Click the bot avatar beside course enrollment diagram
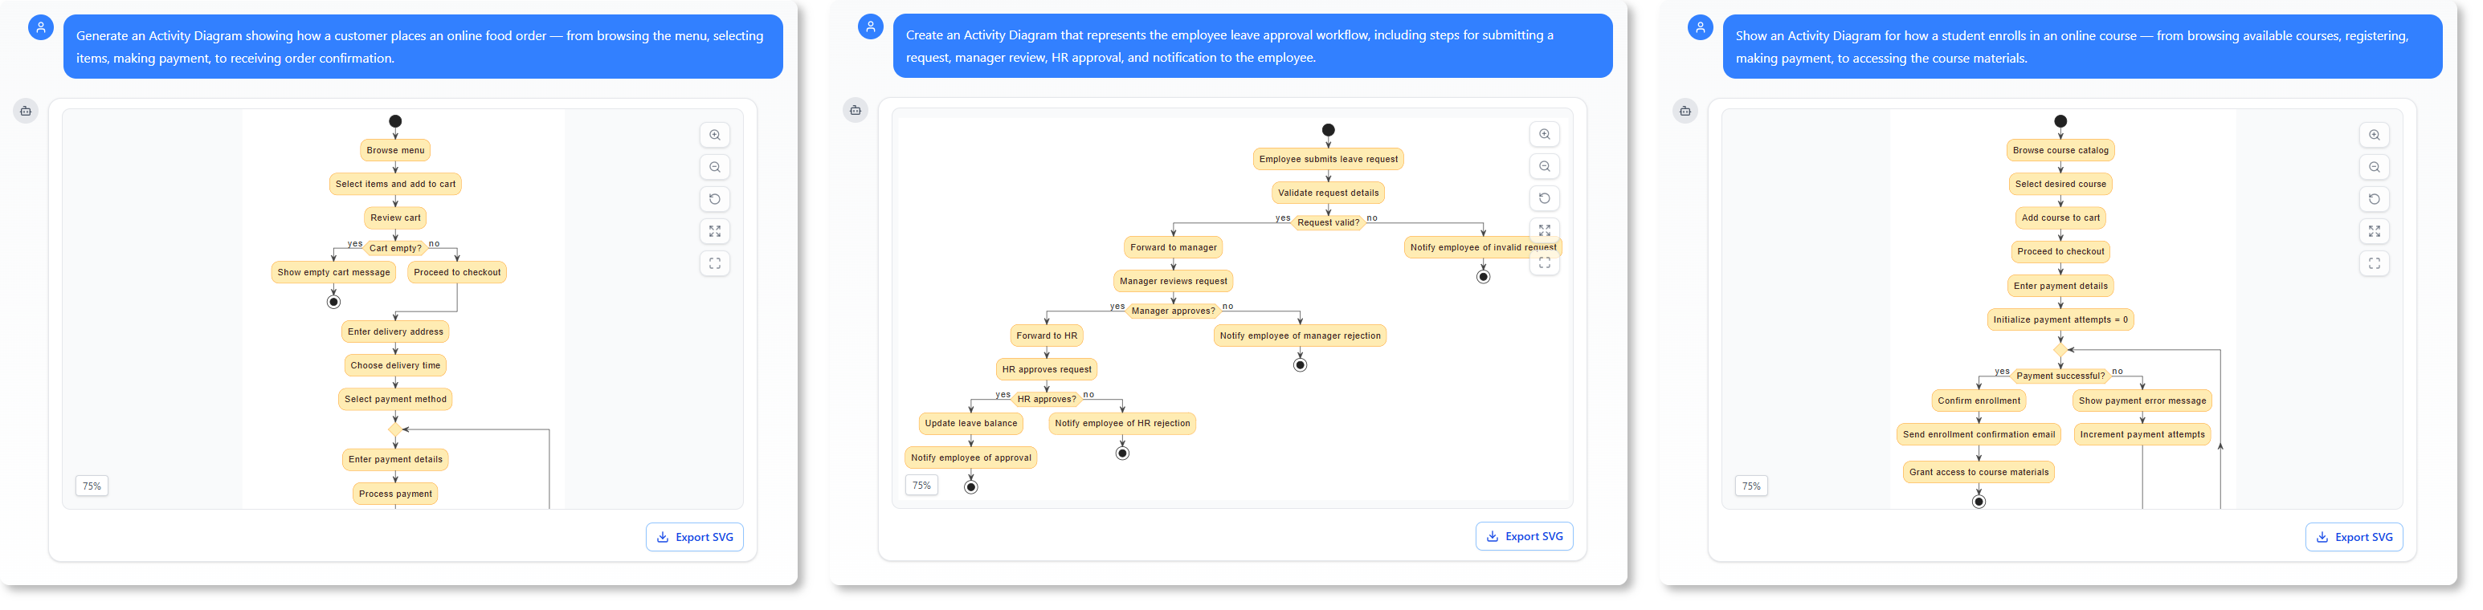This screenshot has width=2483, height=610. [1685, 111]
